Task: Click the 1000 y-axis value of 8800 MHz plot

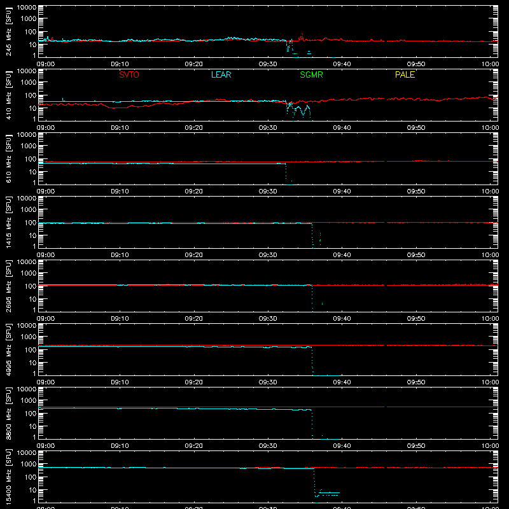Action: click(29, 401)
